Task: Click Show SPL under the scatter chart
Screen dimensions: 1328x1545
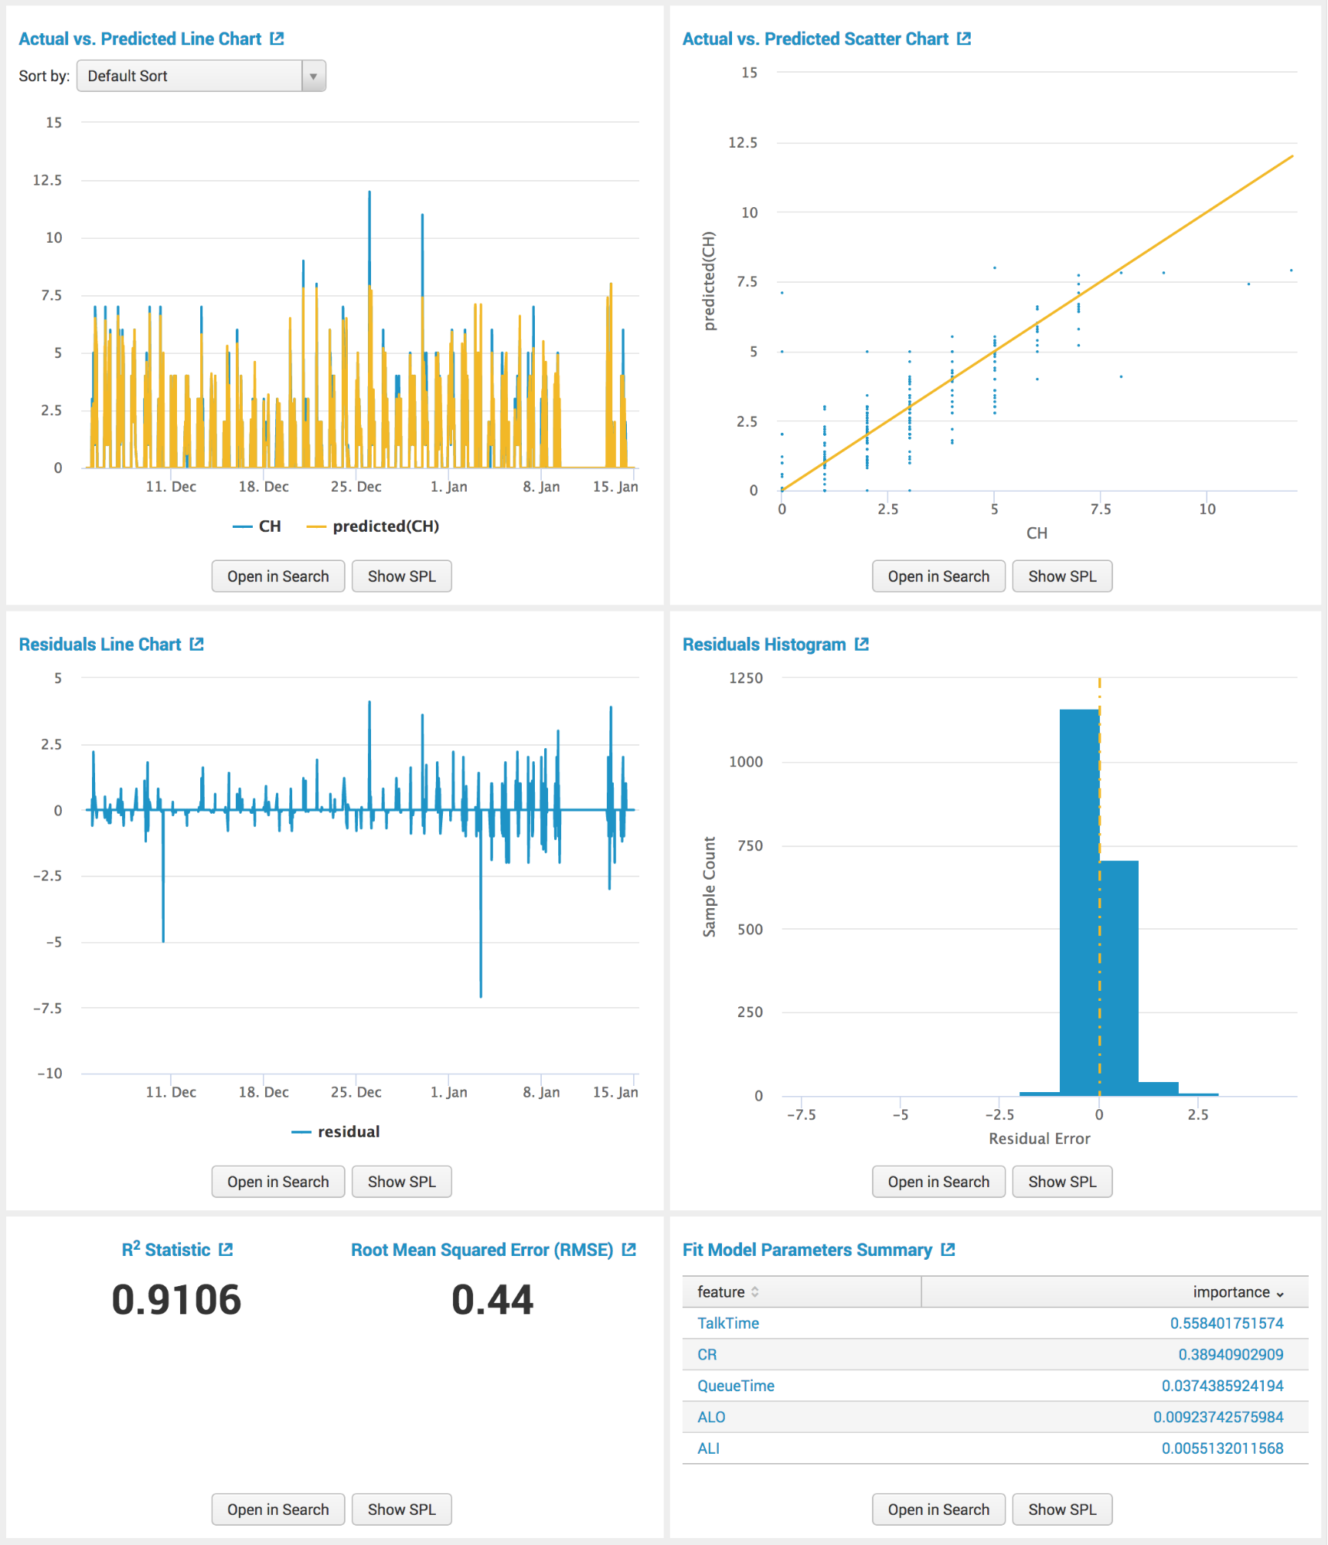Action: (1061, 577)
